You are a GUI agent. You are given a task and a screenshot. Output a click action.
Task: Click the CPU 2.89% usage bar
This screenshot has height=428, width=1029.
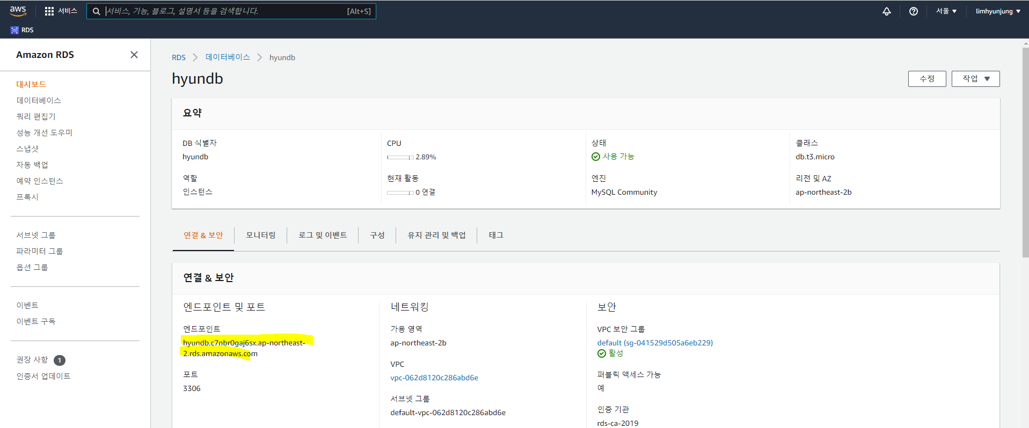(x=400, y=157)
